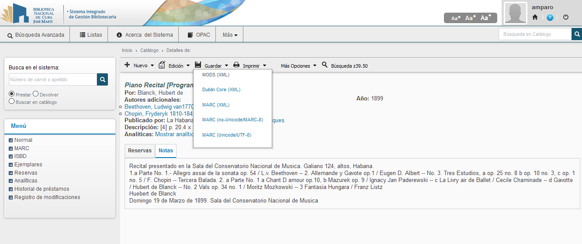Open the Más Opciones dropdown

point(298,66)
